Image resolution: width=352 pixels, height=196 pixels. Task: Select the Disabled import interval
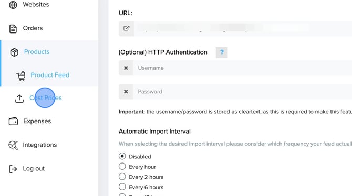(122, 156)
